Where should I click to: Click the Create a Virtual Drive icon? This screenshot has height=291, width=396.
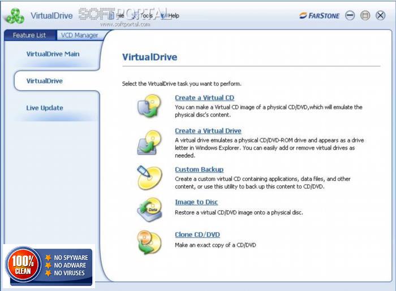(x=149, y=142)
